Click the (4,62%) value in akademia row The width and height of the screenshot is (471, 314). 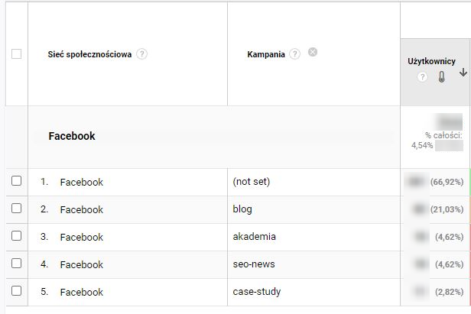[x=449, y=237]
